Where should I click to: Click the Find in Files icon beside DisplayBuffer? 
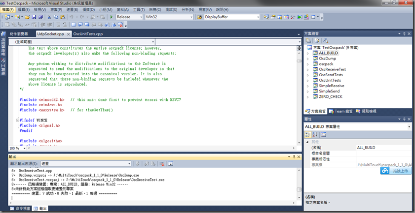pos(200,17)
